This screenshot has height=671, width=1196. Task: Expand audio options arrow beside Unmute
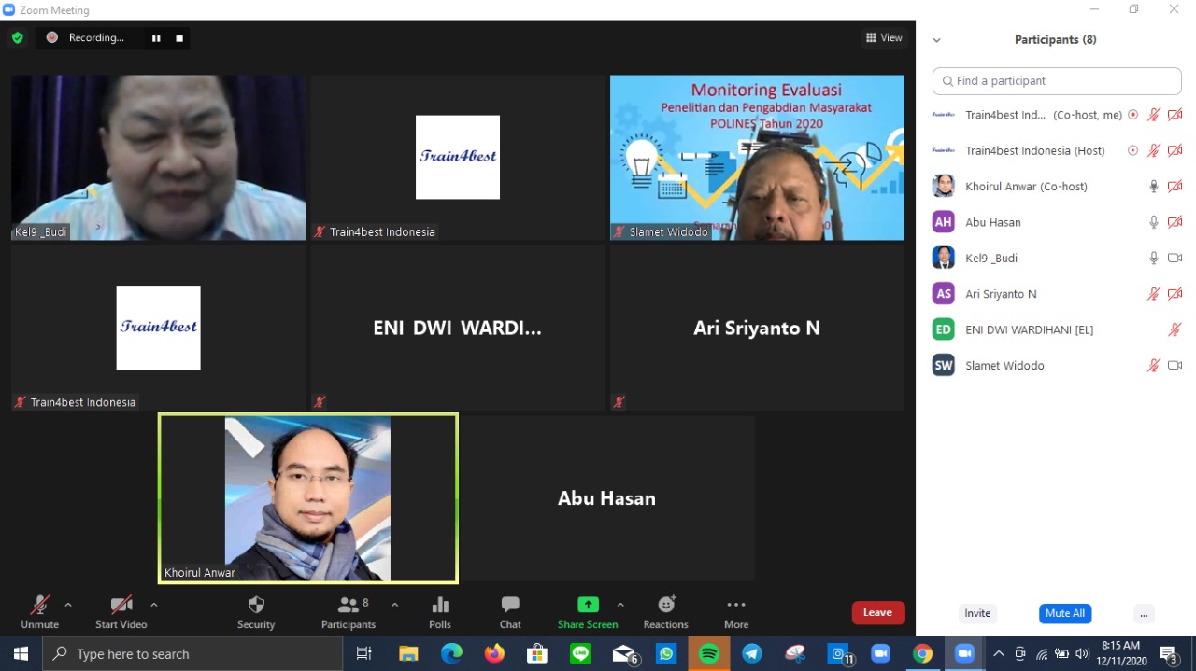click(x=68, y=605)
